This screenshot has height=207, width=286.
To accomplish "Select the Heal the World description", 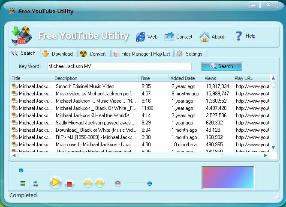I will [95, 115].
